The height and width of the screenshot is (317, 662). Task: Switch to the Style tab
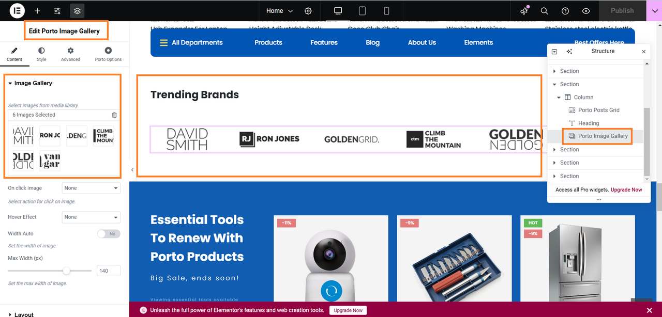41,54
